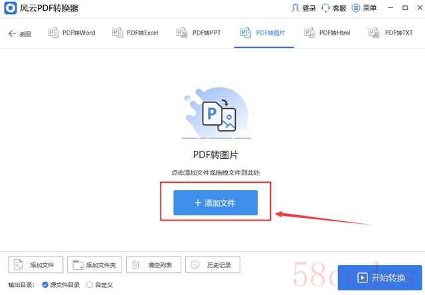Click the 风云PDF转换器 app logo icon

11,8
